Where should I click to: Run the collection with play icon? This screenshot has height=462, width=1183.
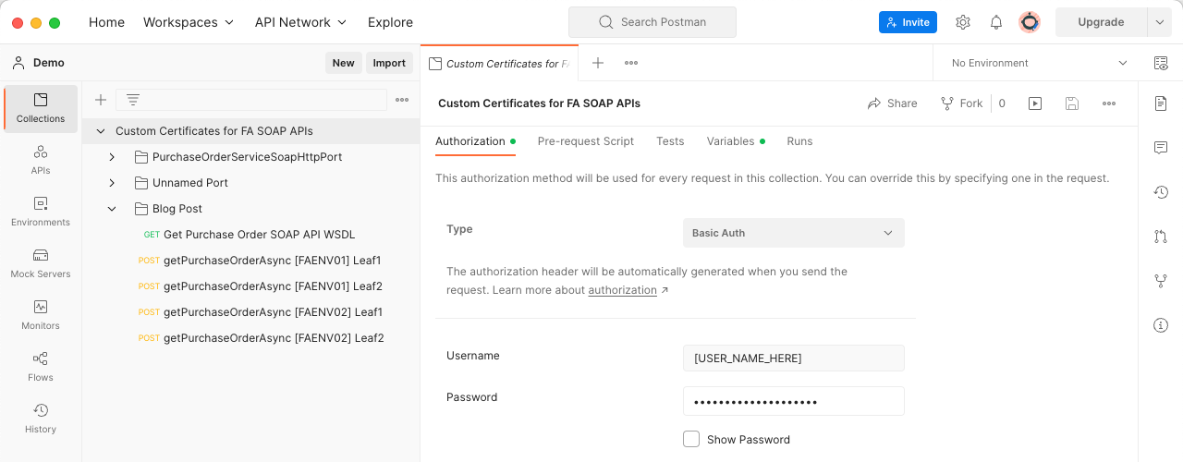coord(1035,103)
